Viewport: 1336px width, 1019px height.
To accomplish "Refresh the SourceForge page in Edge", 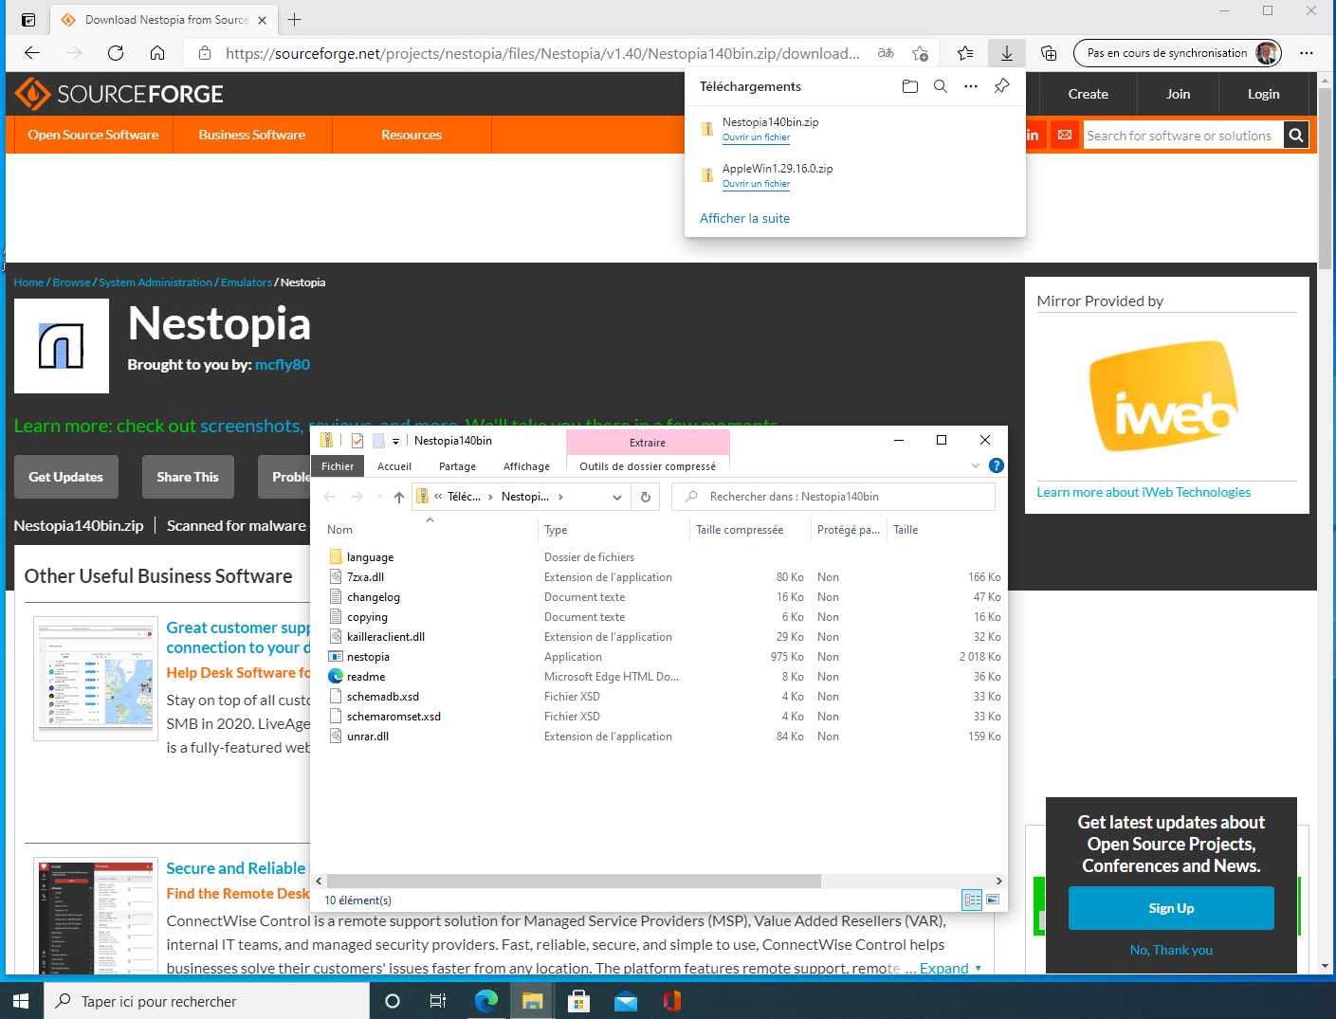I will click(116, 53).
